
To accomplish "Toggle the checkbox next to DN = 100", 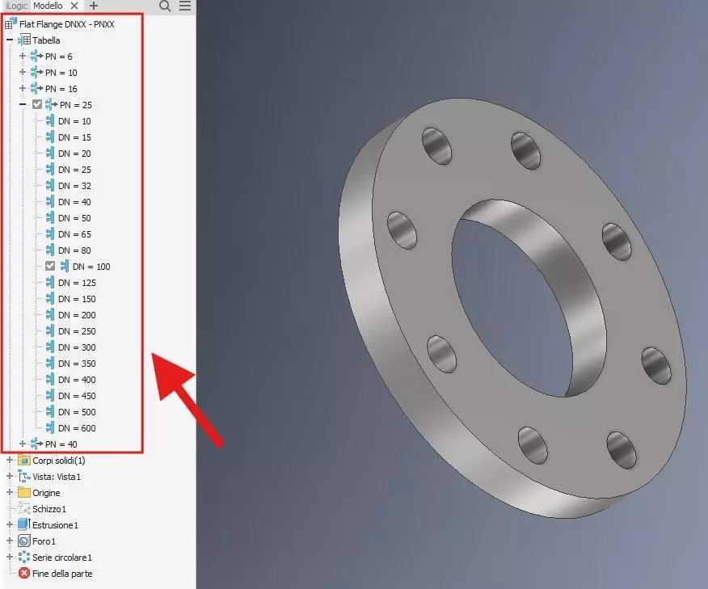I will click(x=50, y=267).
